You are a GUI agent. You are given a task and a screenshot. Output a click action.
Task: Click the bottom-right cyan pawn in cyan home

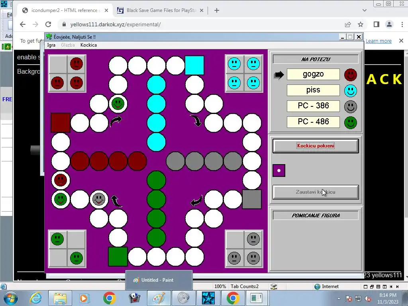253,83
